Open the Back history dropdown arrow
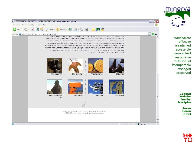The image size is (195, 146). coord(22,29)
